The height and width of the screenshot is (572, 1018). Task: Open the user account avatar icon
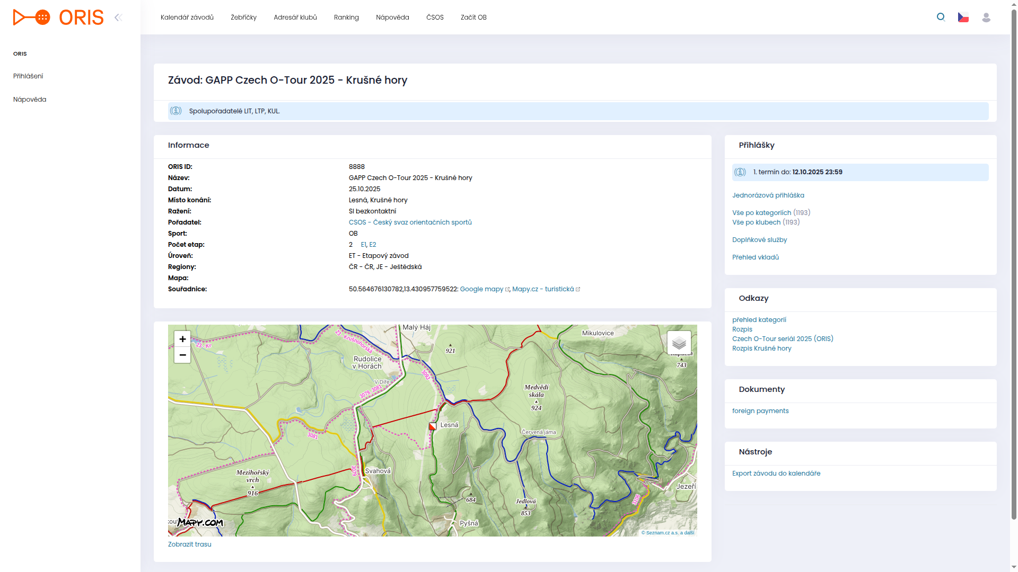[986, 17]
